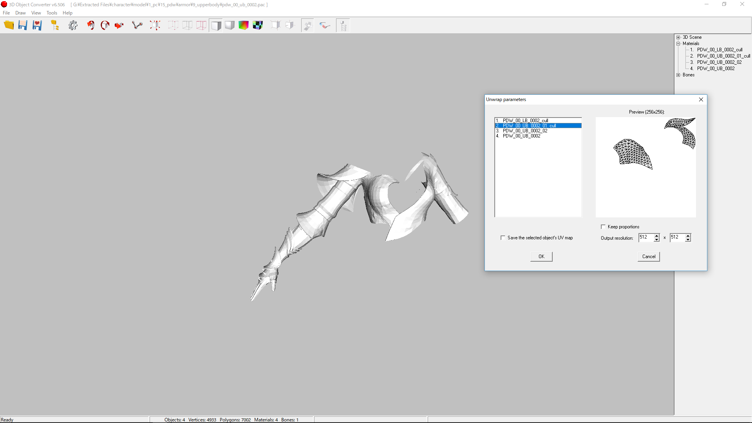Viewport: 752px width, 423px height.
Task: Select the checkered textured cube display mode
Action: tap(257, 25)
